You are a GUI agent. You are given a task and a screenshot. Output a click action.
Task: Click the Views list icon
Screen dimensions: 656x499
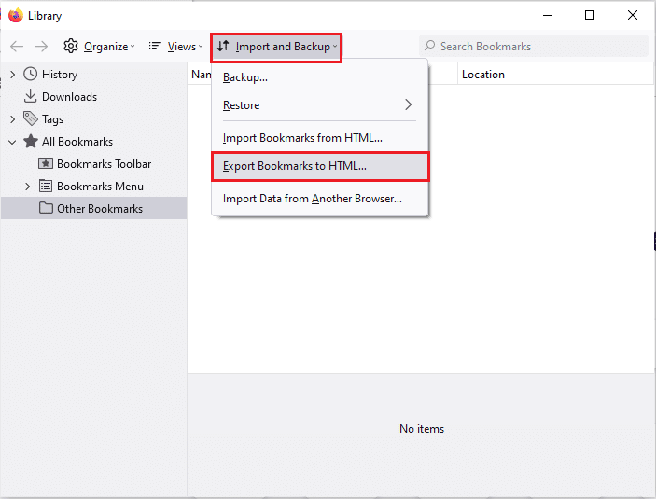tap(154, 46)
